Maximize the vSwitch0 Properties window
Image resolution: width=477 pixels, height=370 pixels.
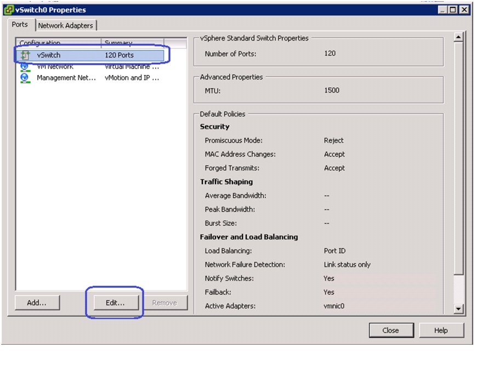point(453,10)
